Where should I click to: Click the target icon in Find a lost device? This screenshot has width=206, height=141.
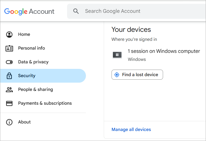(x=117, y=75)
